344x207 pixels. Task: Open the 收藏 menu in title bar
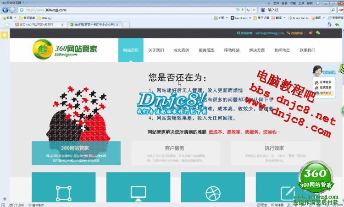tap(293, 3)
